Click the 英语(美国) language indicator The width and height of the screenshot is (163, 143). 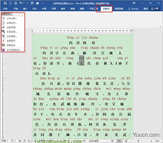[94, 141]
